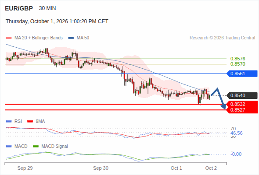Click the MA 50 dark blue legend swatch

click(x=71, y=38)
